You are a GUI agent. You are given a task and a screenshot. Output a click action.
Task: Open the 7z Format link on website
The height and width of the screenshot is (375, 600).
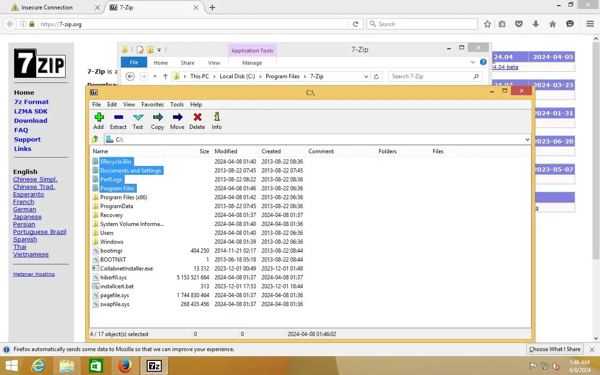click(x=31, y=102)
